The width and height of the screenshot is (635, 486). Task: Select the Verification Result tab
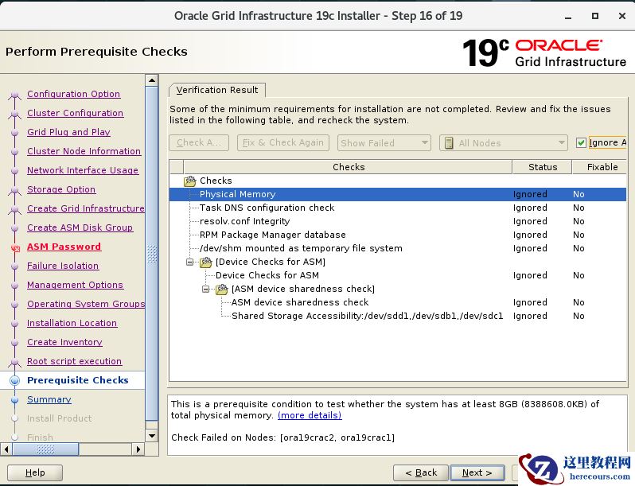217,90
